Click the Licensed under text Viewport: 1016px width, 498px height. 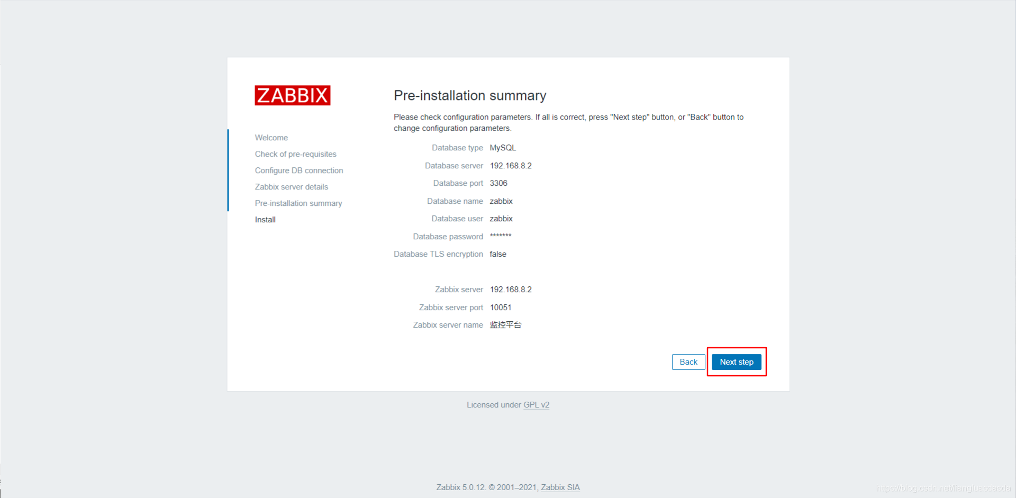click(494, 405)
